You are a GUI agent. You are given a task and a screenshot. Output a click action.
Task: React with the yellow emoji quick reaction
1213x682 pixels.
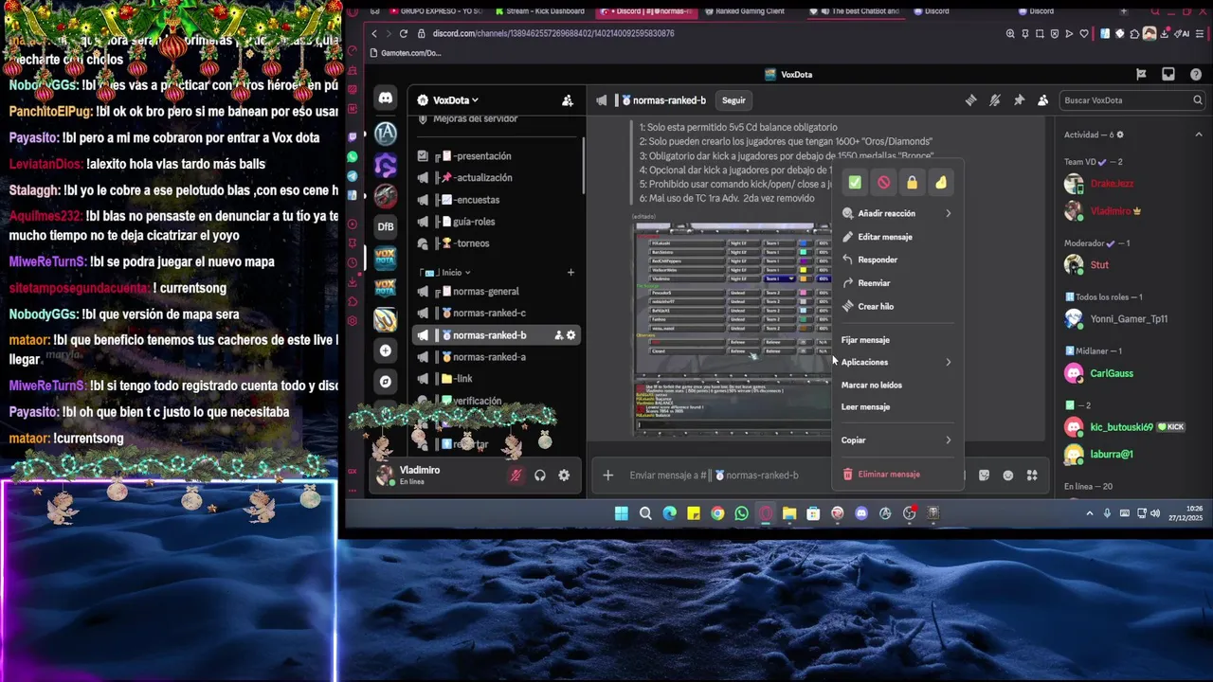[940, 182]
